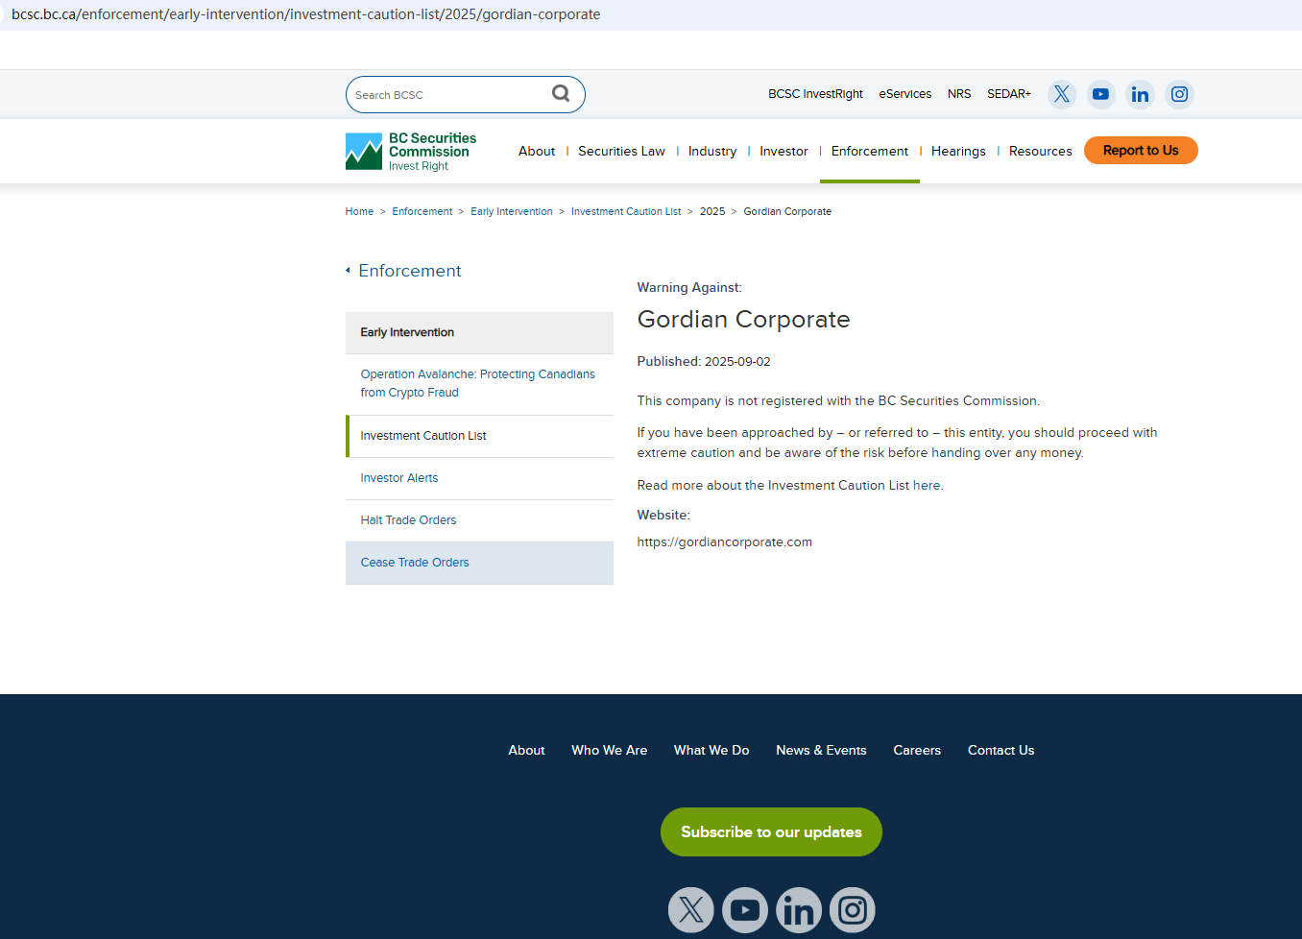Open the About main navigation menu
Viewport: 1302px width, 939px height.
pos(537,152)
